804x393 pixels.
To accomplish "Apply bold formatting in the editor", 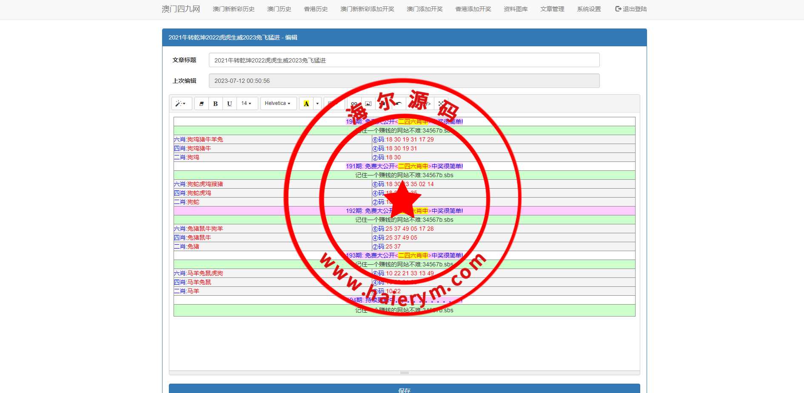I will tap(215, 103).
